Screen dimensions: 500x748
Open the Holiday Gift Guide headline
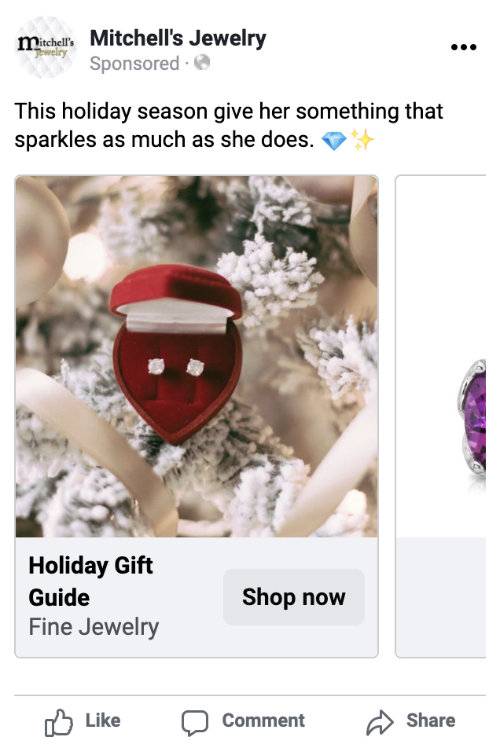(x=90, y=581)
